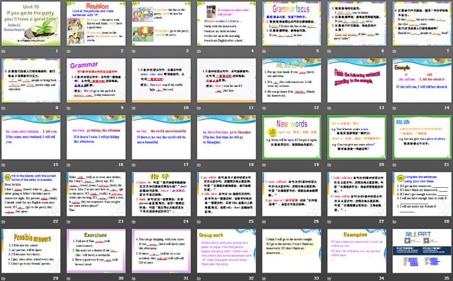This screenshot has width=453, height=281.
Task: Click the animation star icon under slide 4
Action: (x=199, y=51)
